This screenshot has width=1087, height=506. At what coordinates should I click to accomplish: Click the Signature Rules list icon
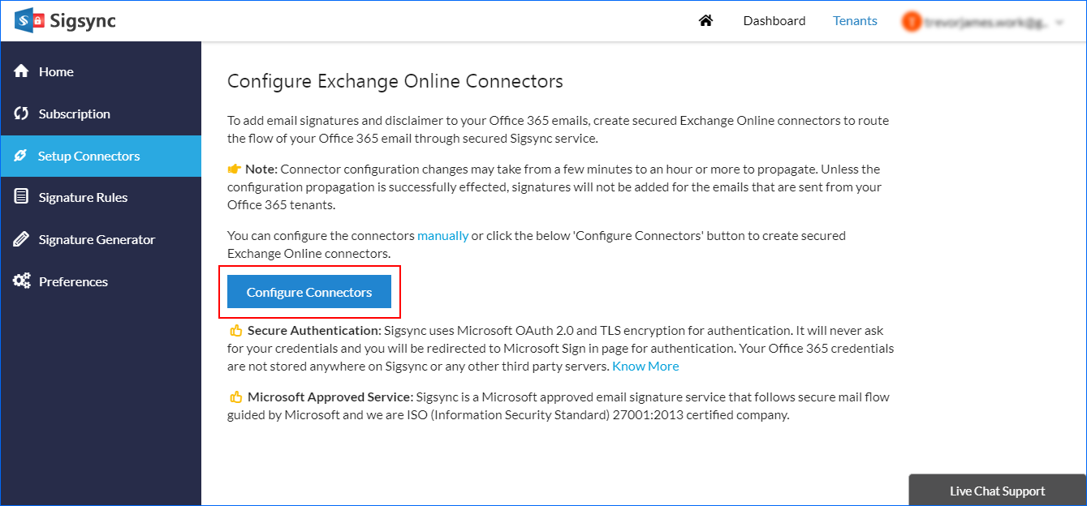pyautogui.click(x=22, y=197)
